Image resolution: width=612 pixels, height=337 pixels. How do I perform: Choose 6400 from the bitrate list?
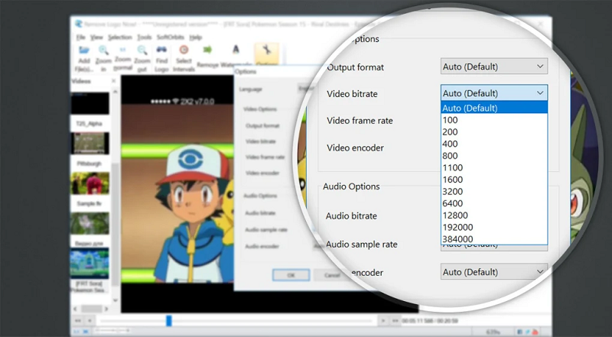pos(494,203)
